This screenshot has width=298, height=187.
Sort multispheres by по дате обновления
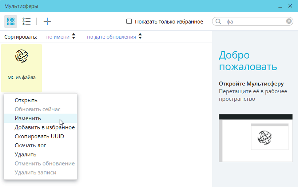click(x=111, y=37)
